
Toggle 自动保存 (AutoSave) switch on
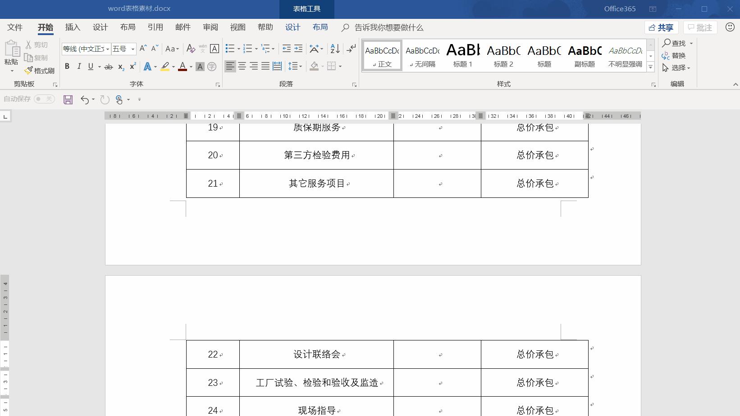tap(45, 99)
